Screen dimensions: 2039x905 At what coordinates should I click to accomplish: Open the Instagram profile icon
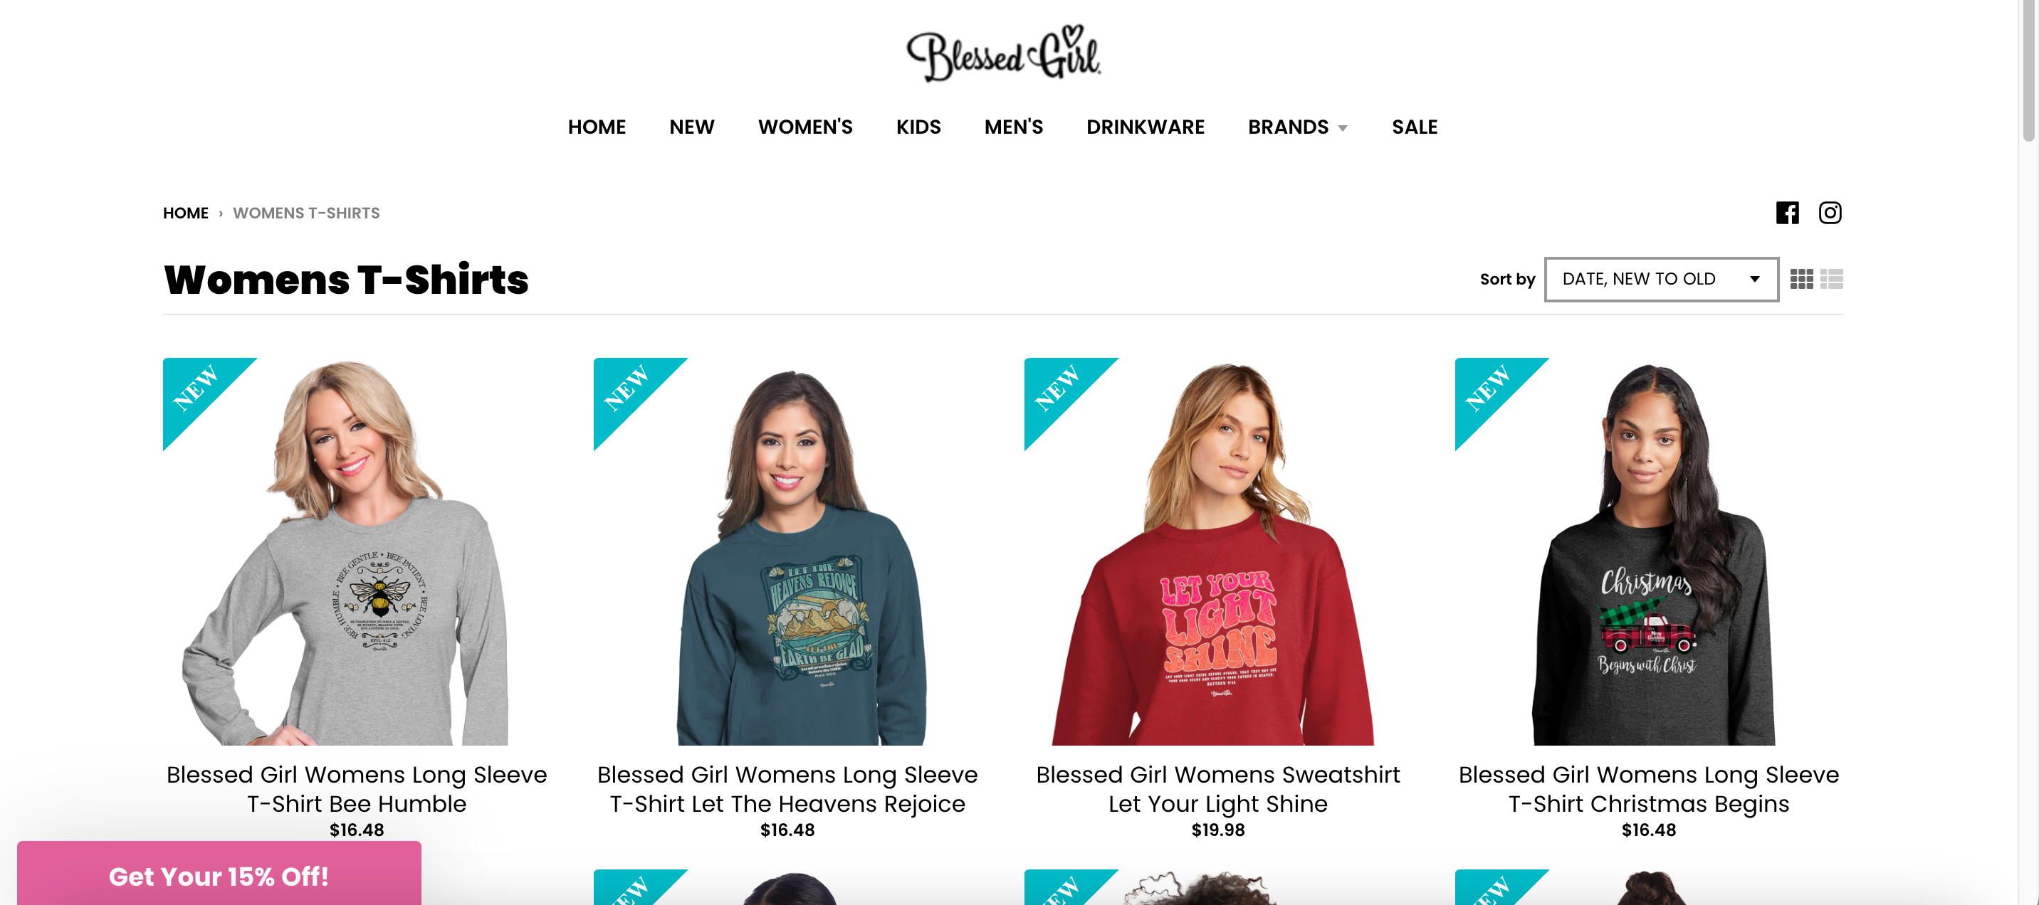[x=1829, y=213]
